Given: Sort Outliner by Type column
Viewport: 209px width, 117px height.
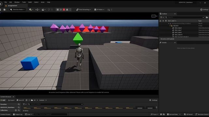Looking at the screenshot, I should point(200,21).
